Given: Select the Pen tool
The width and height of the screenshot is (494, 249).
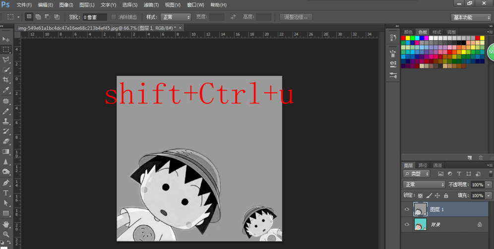Looking at the screenshot, I should coord(6,183).
